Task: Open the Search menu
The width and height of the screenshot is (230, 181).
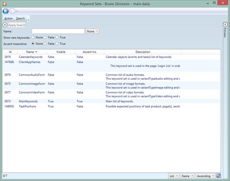Action: [x=21, y=19]
